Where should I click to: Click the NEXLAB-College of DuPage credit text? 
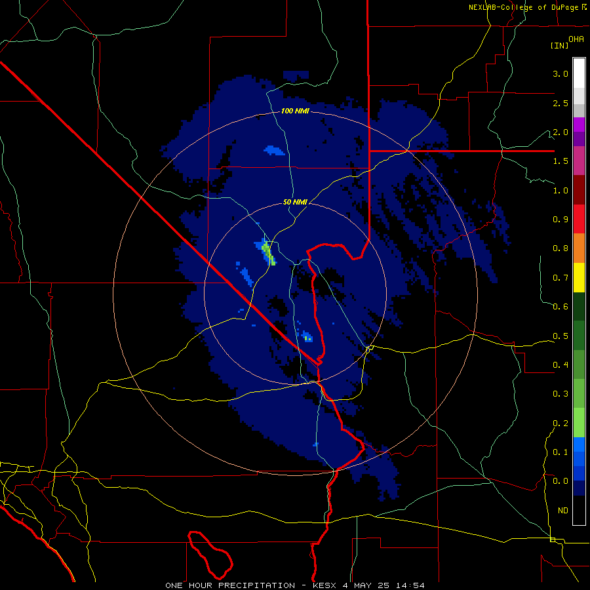point(527,7)
